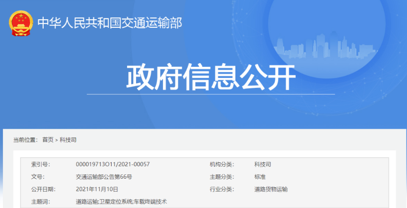
Task: Open the 中华人民共和国交通运输部 site title
Action: click(109, 23)
